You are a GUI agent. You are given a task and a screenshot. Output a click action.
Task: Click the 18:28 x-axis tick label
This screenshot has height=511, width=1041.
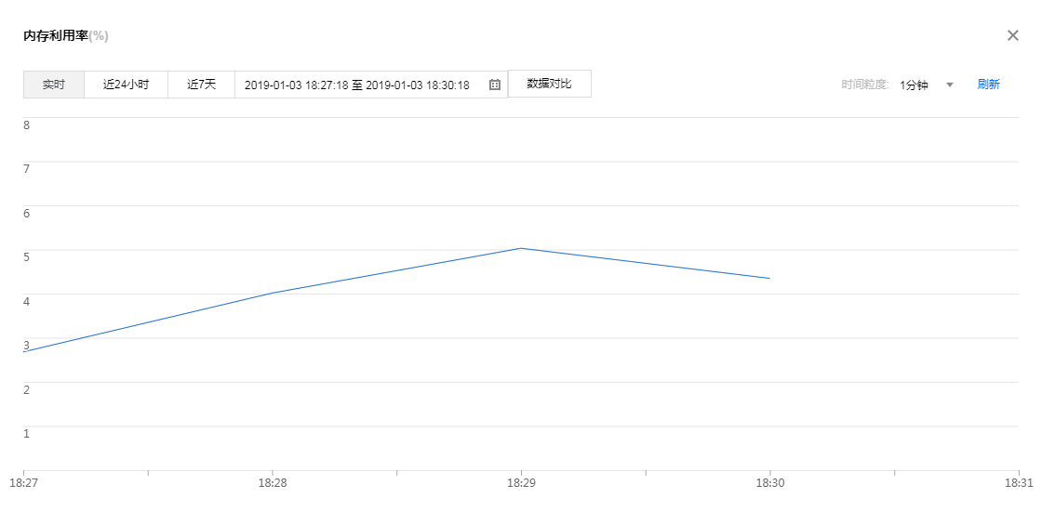[272, 483]
